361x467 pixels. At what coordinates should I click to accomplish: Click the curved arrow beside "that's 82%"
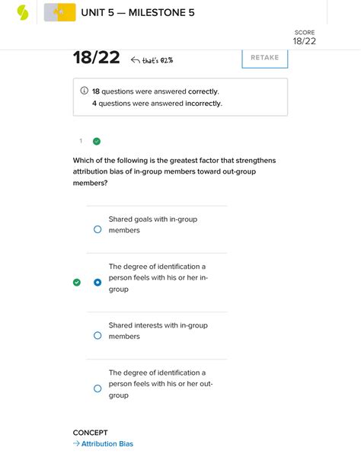136,60
